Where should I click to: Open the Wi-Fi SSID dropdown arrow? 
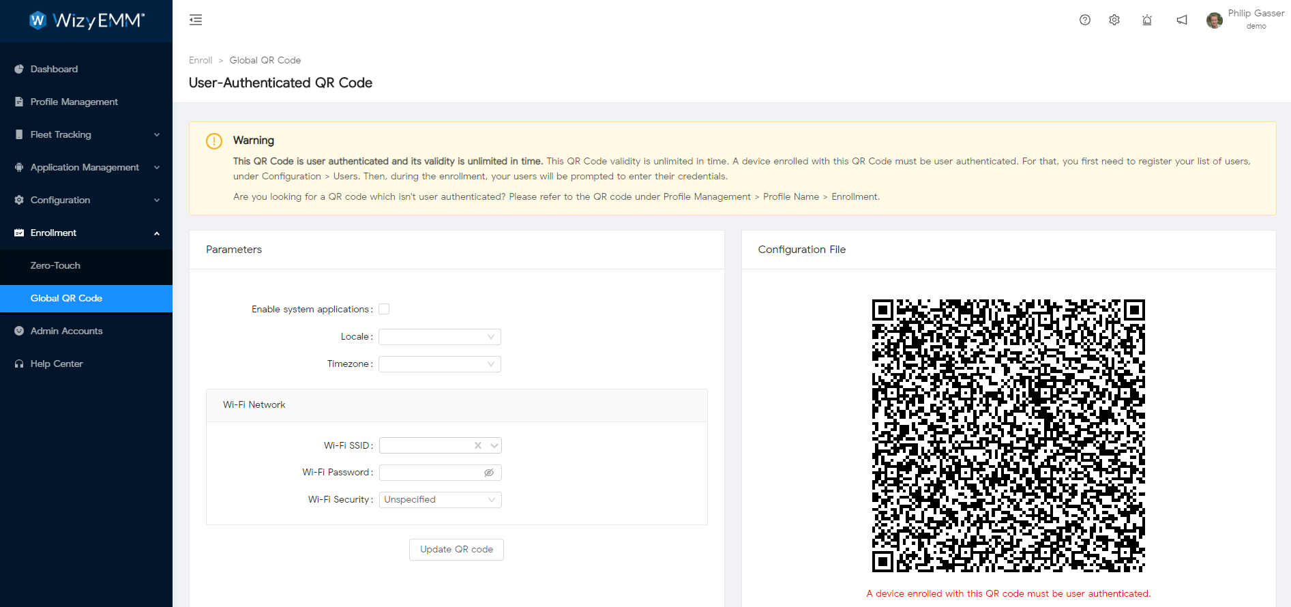pyautogui.click(x=494, y=445)
